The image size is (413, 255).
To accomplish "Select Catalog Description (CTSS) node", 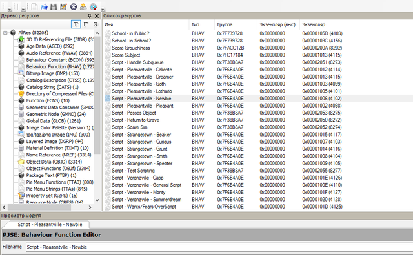I will (x=59, y=80).
